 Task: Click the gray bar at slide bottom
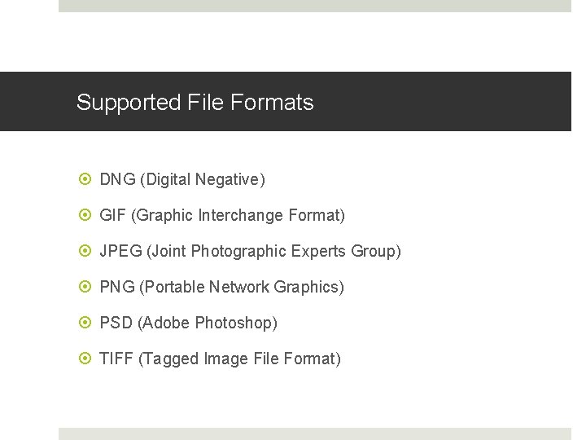click(315, 434)
